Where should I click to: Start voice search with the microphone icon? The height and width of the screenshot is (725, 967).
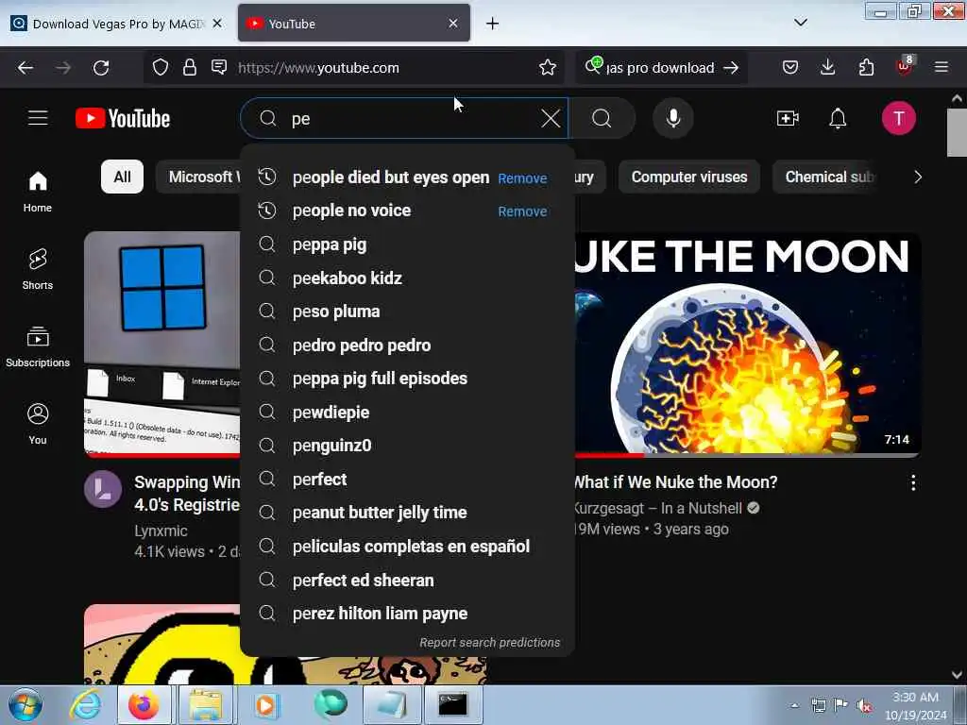pos(673,118)
